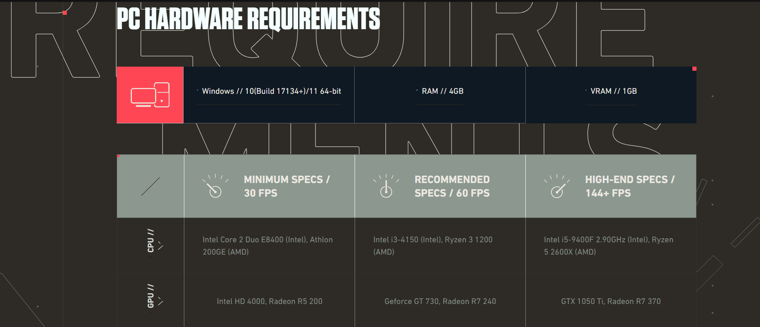This screenshot has height=327, width=760.
Task: Click the VRAM // 1GB requirement
Action: click(614, 91)
